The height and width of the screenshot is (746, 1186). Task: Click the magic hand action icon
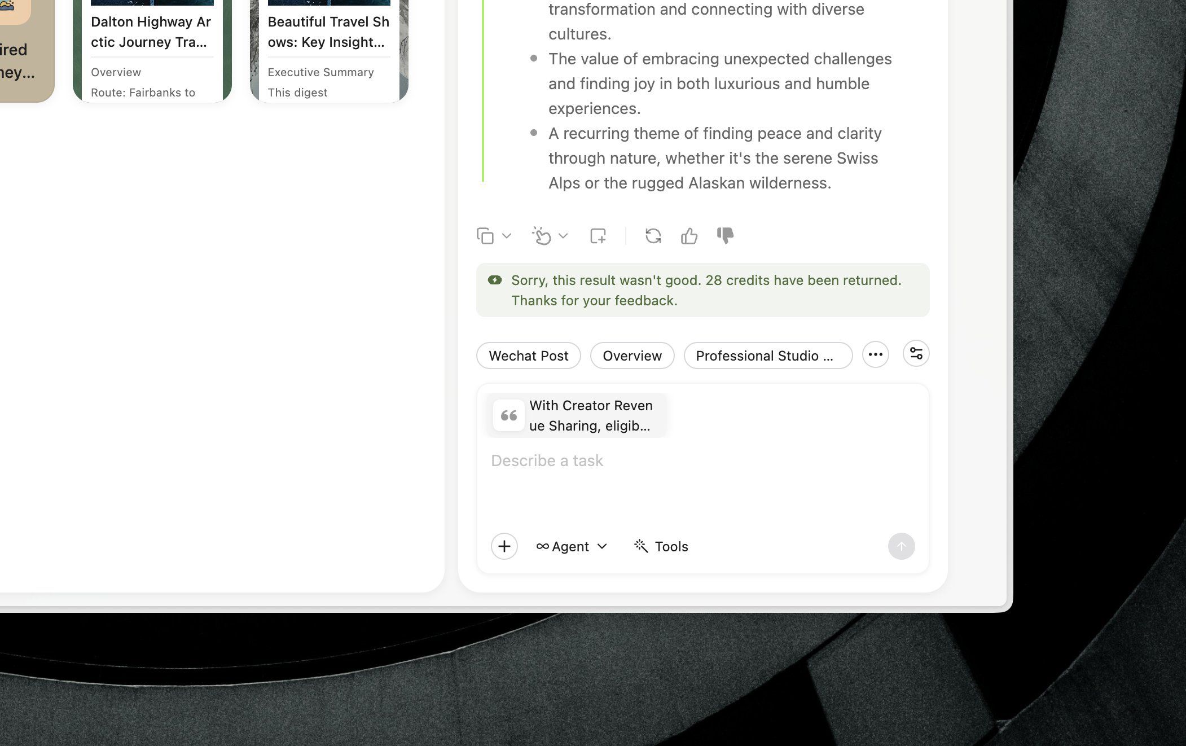pos(542,236)
